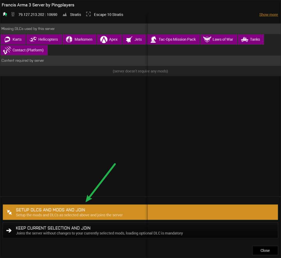
Task: Open the Show more link
Action: pos(268,15)
